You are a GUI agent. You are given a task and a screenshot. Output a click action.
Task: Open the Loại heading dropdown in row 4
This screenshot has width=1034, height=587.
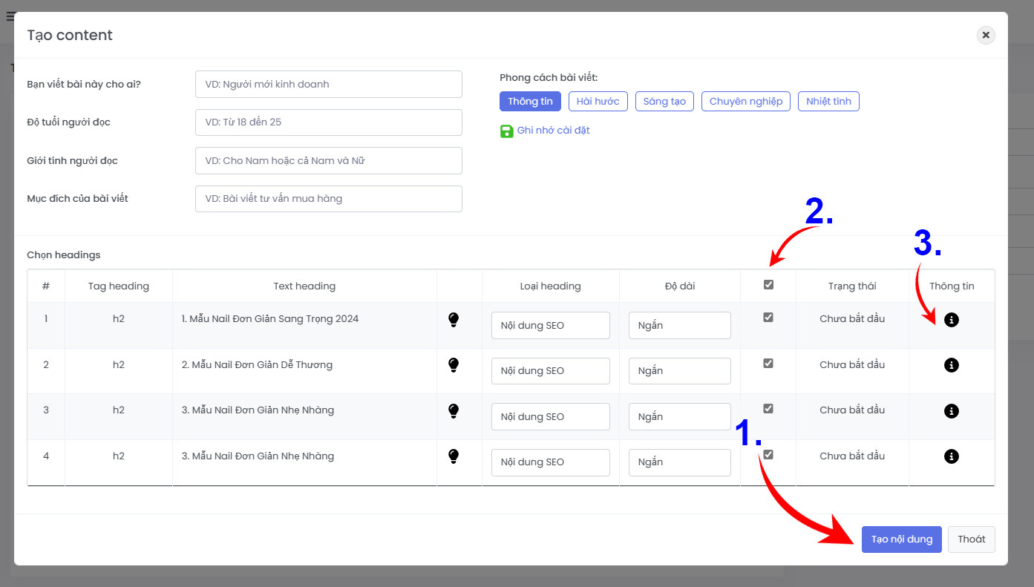tap(551, 462)
